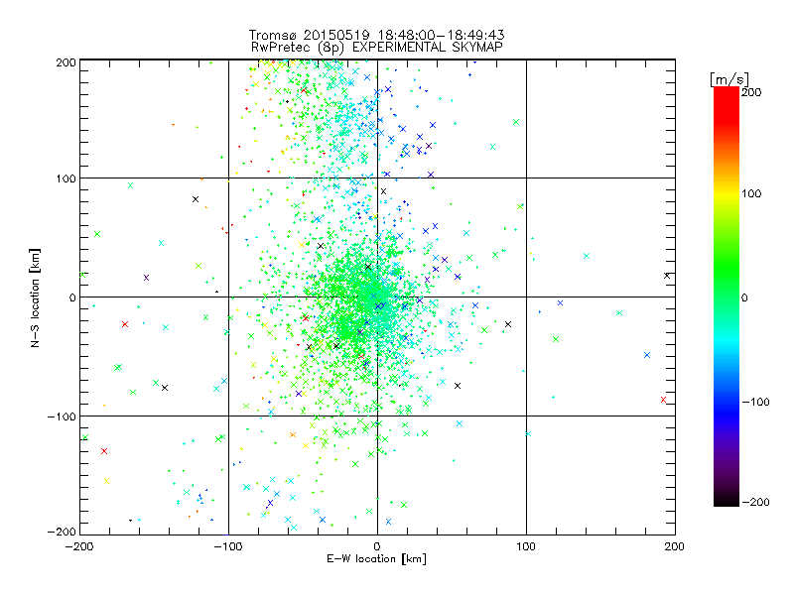Click the colorbar tick label '200'
Image resolution: width=794 pixels, height=595 pixels.
(x=751, y=92)
